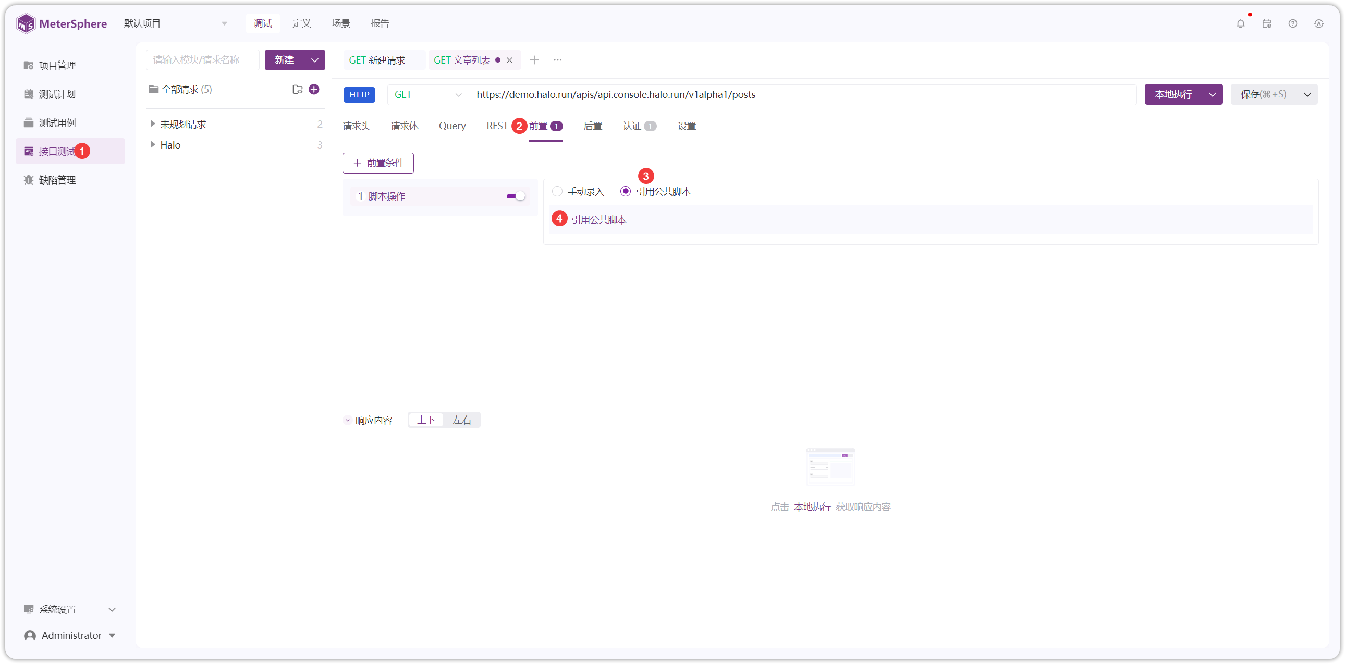This screenshot has width=1345, height=664.
Task: Open the GET method dropdown
Action: click(428, 94)
